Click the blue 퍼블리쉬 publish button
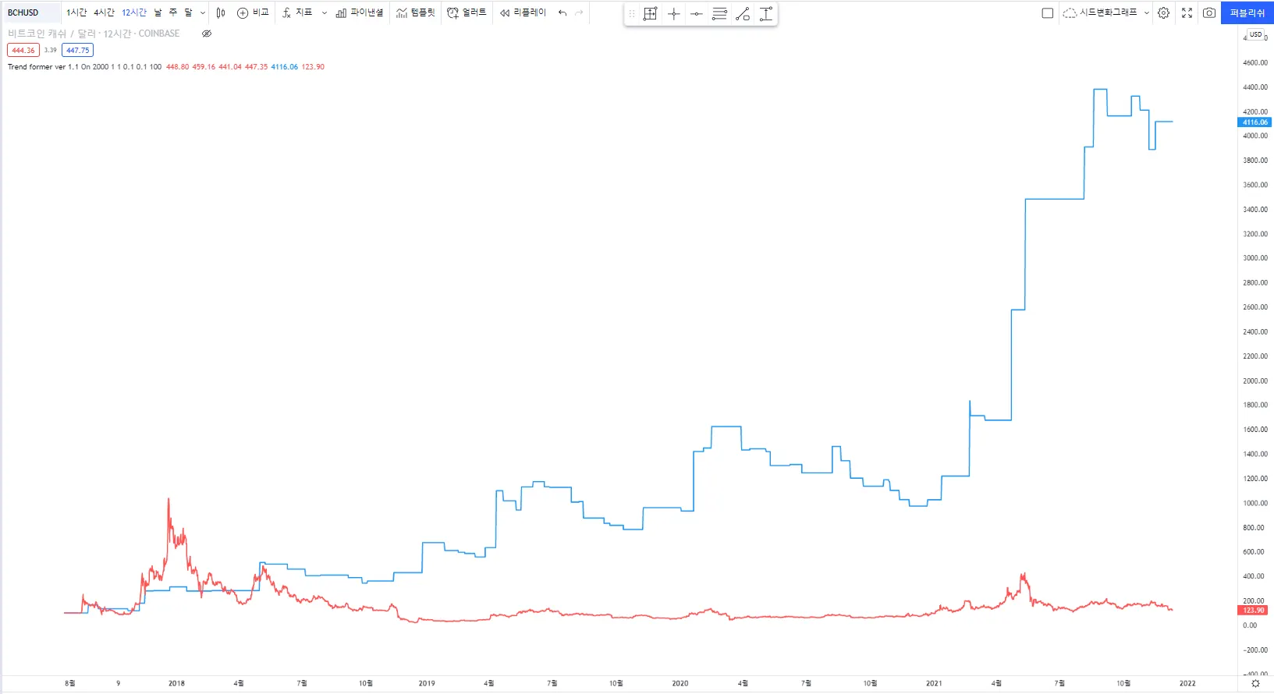 [x=1247, y=12]
